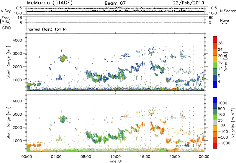The width and height of the screenshot is (236, 163).
Task: Click the left 10^5 noise axis label
Action: point(18,8)
